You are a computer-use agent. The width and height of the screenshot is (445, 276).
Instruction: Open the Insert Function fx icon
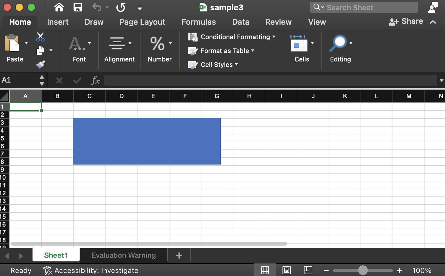pyautogui.click(x=95, y=80)
